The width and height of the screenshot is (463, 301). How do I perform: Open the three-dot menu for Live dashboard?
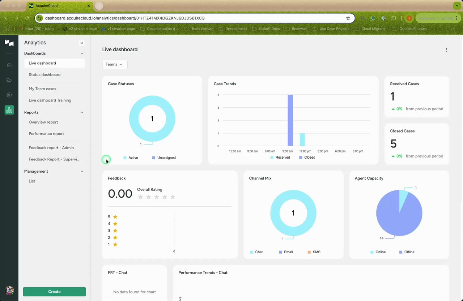click(446, 50)
